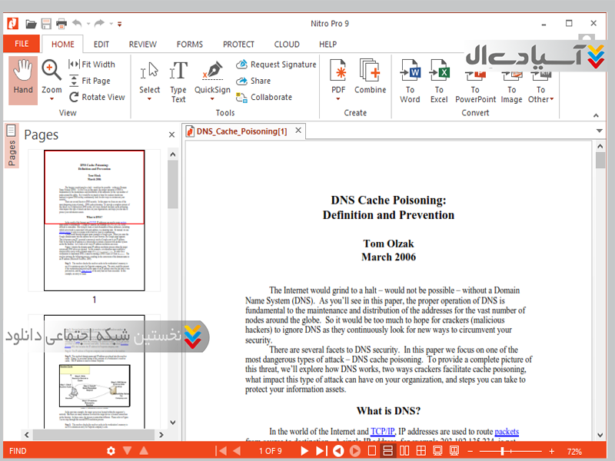Click the Type Text tool
Viewport: 615px width, 461px height.
tap(178, 81)
